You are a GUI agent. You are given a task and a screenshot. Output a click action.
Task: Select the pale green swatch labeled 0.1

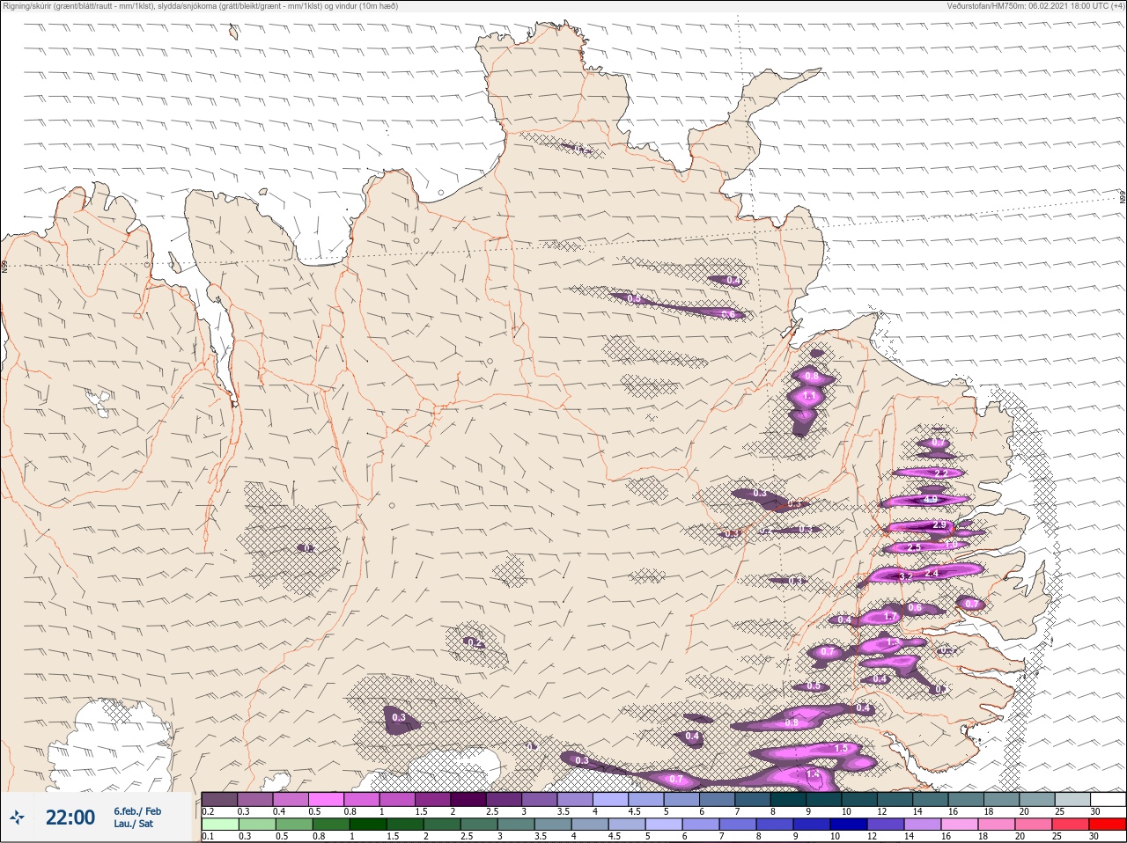(x=219, y=825)
